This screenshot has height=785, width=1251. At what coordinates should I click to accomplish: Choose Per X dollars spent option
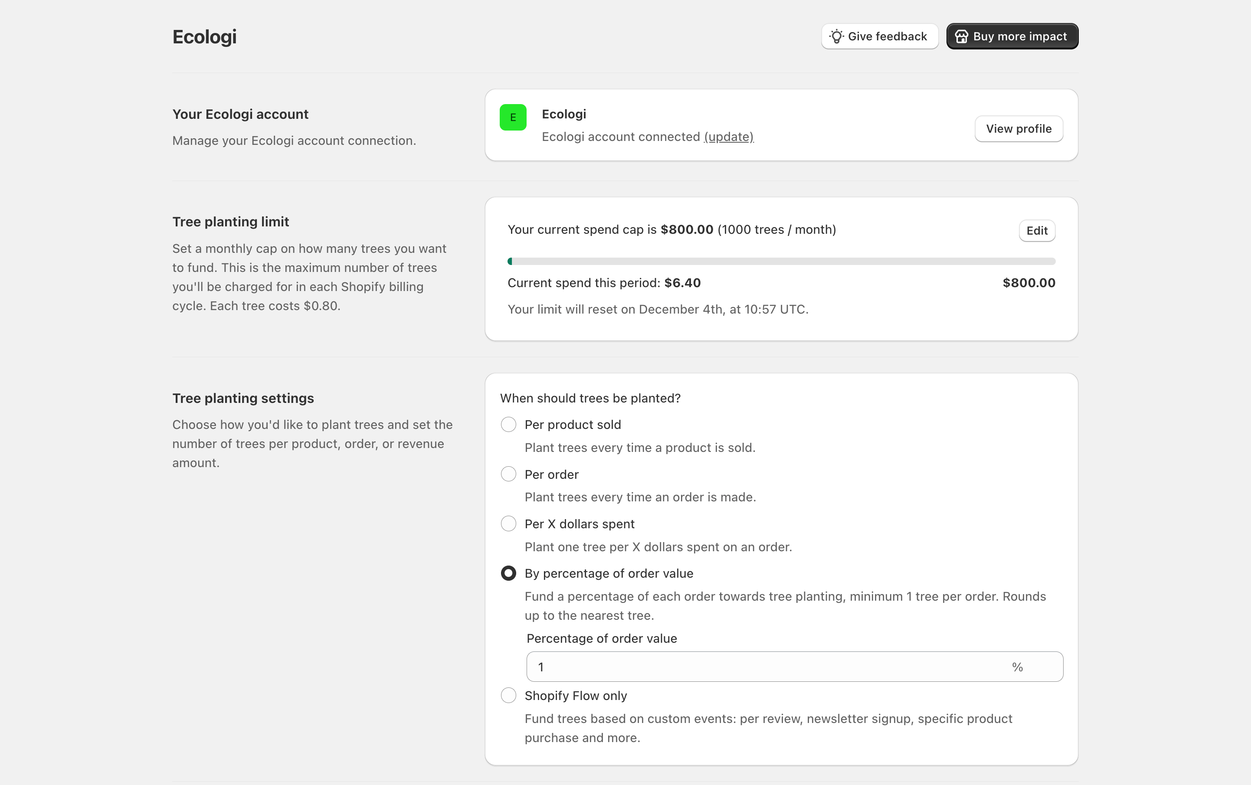[508, 524]
